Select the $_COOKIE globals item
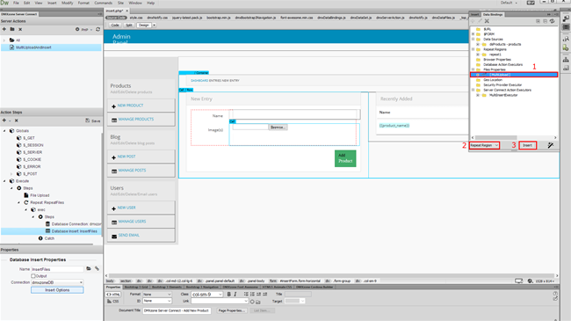 click(x=32, y=159)
